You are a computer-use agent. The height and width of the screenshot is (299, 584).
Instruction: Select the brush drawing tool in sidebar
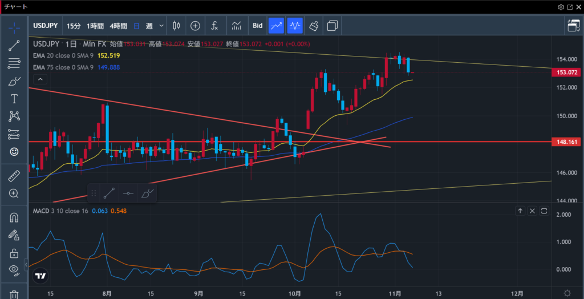(x=14, y=82)
